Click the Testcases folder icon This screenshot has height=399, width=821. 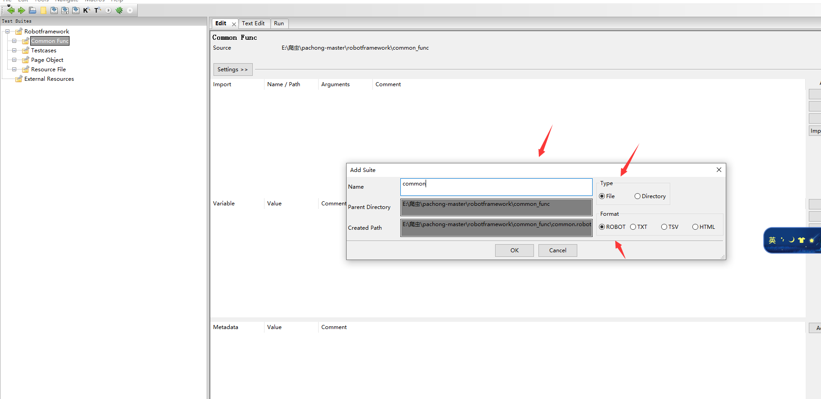coord(25,50)
